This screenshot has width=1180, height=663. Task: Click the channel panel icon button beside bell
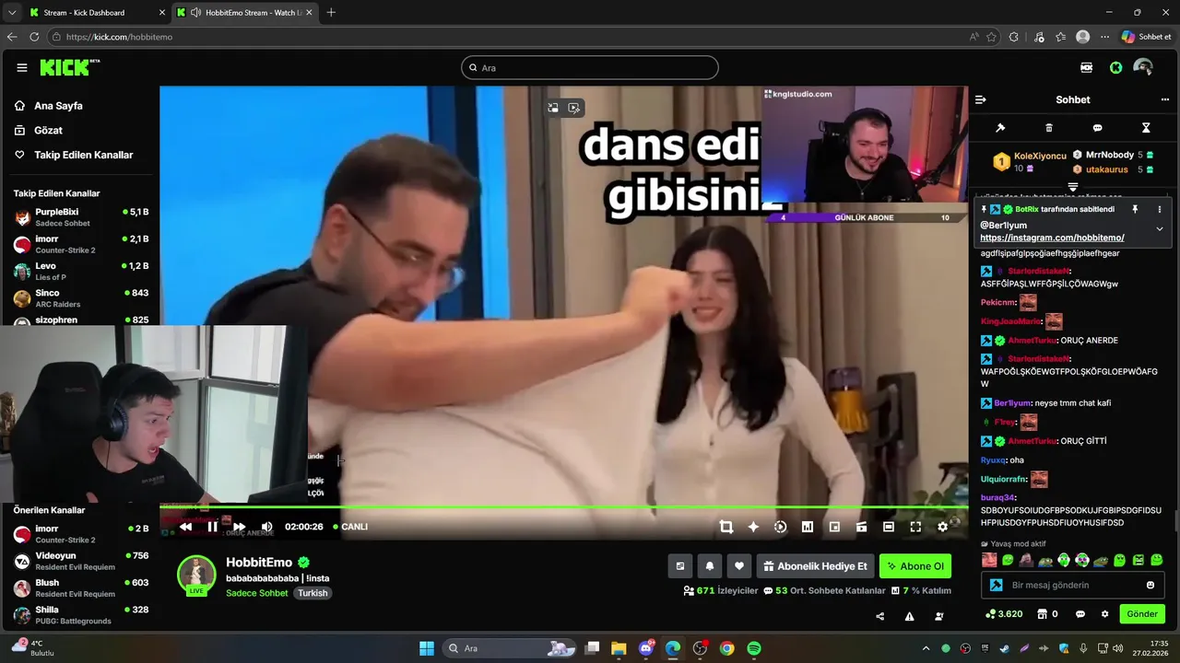pyautogui.click(x=680, y=566)
